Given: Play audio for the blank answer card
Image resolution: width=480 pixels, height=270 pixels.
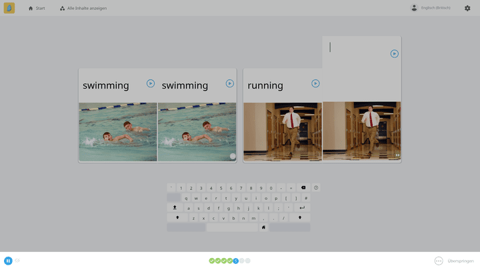Looking at the screenshot, I should coord(394,54).
